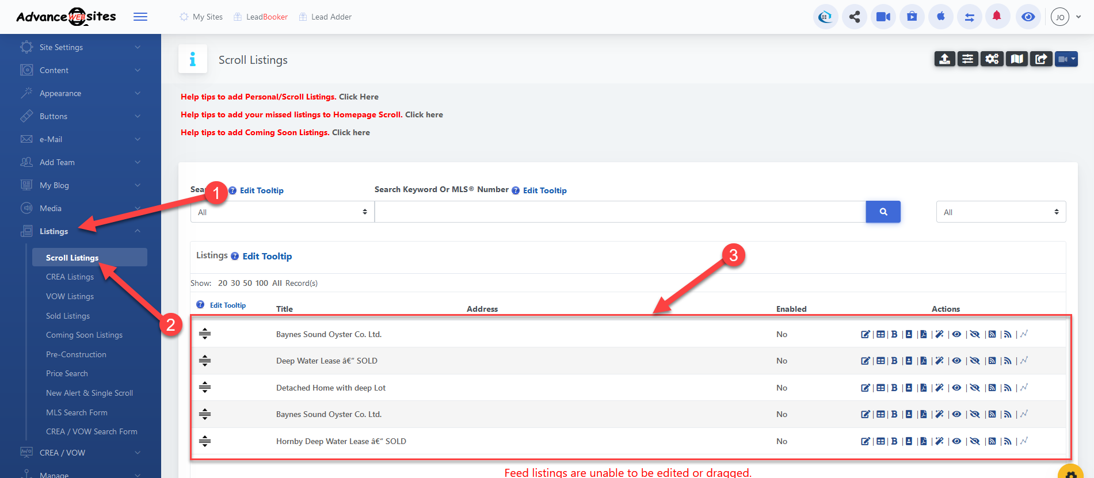Toggle the hamburger menu to collapse the sidebar
This screenshot has width=1094, height=478.
[140, 17]
